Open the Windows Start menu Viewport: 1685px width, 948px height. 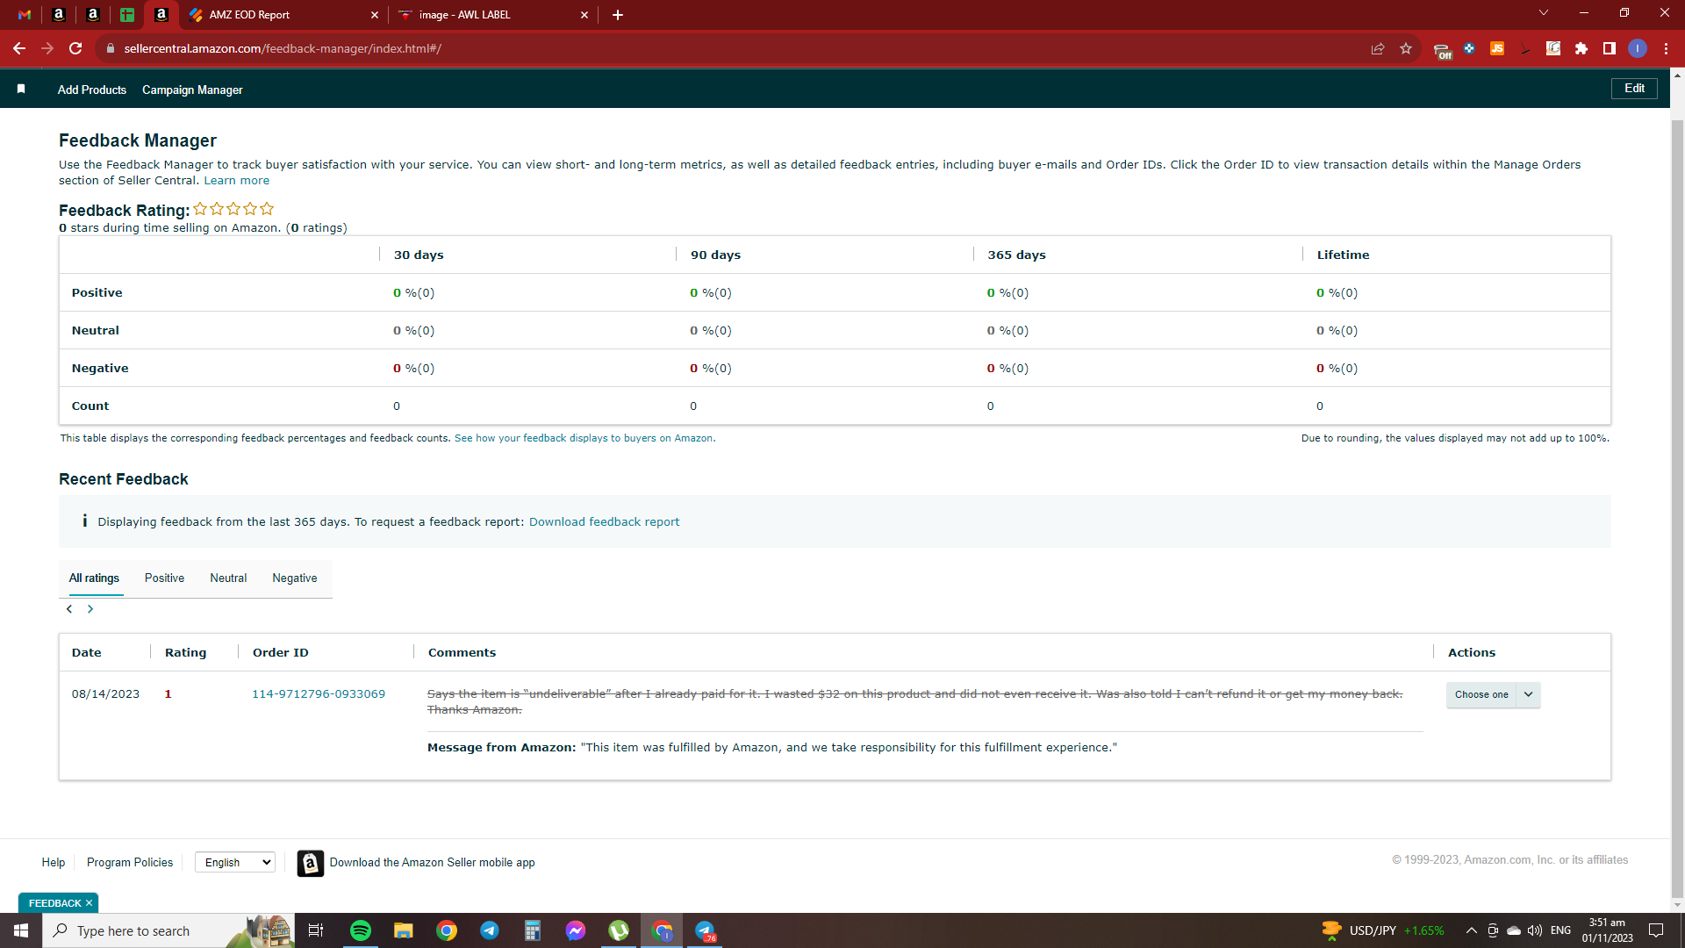21,930
